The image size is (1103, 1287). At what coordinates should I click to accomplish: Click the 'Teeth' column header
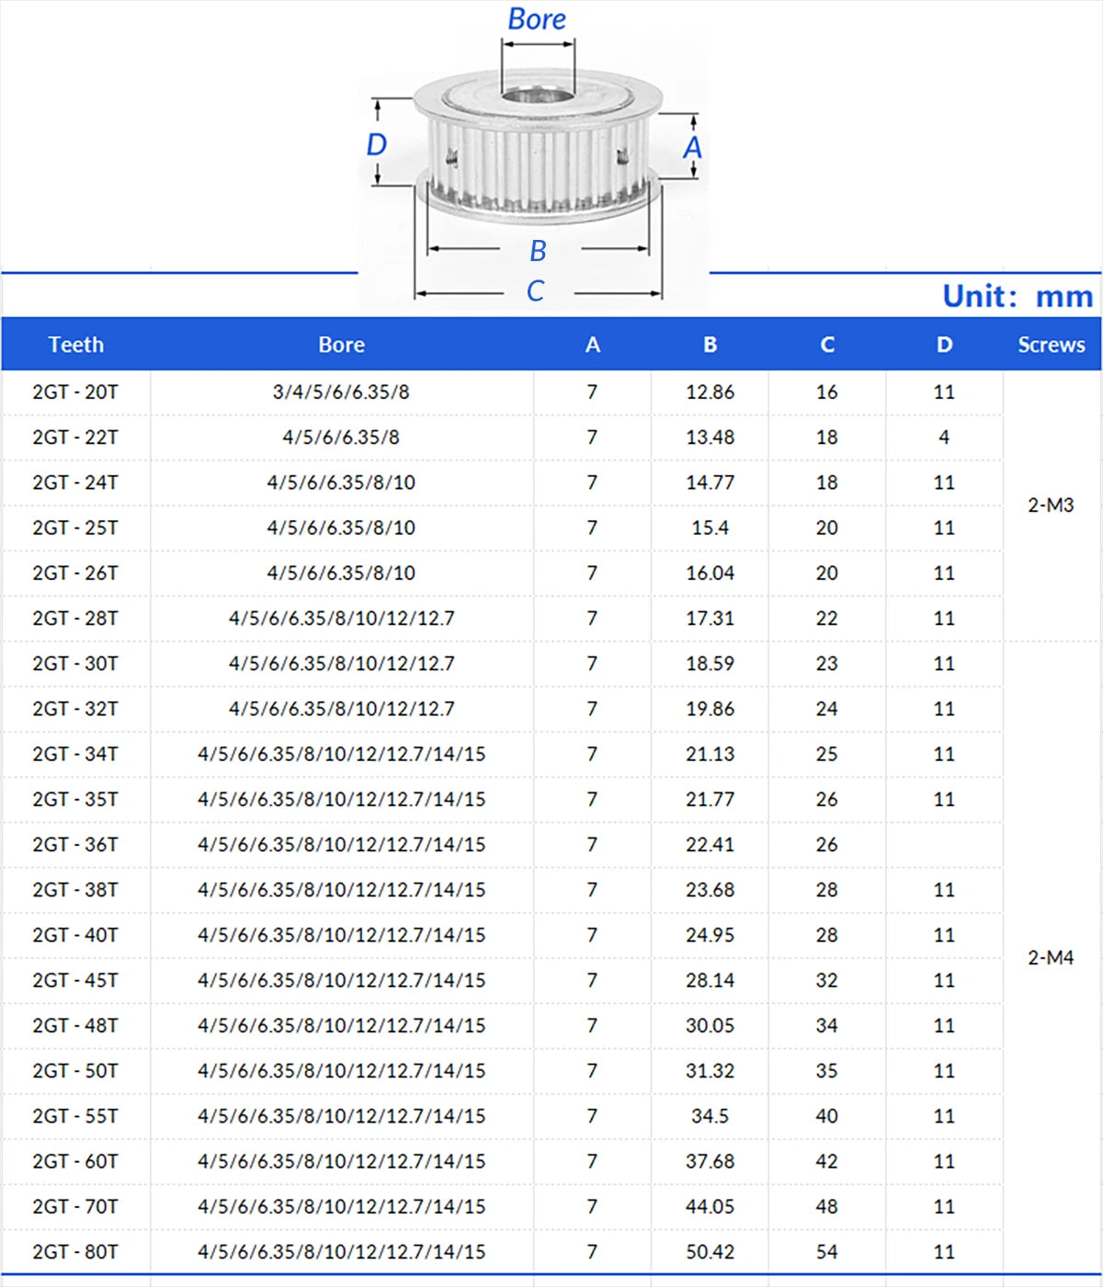coord(76,345)
